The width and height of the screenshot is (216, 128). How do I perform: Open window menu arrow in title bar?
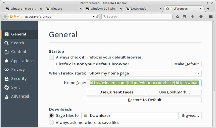click(x=4, y=3)
